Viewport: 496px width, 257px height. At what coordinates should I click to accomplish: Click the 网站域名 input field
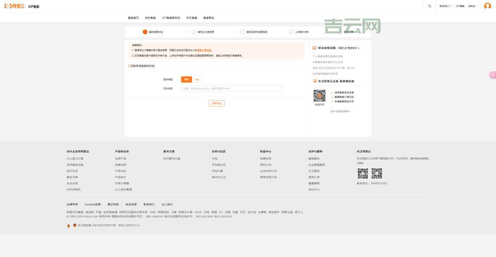[x=231, y=88]
